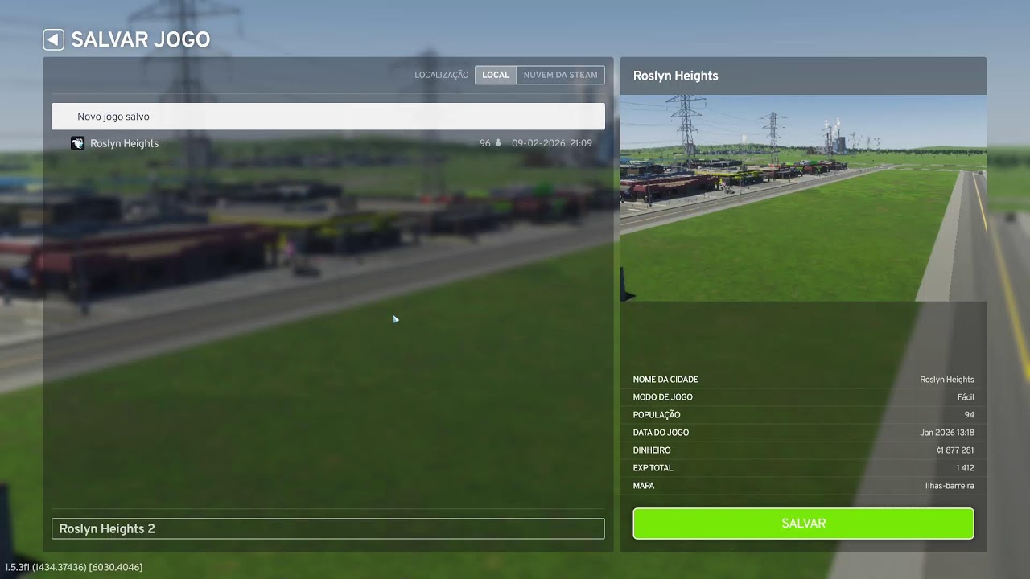
Task: Go back using the arrow next to SALVAR JOGO
Action: pos(53,39)
